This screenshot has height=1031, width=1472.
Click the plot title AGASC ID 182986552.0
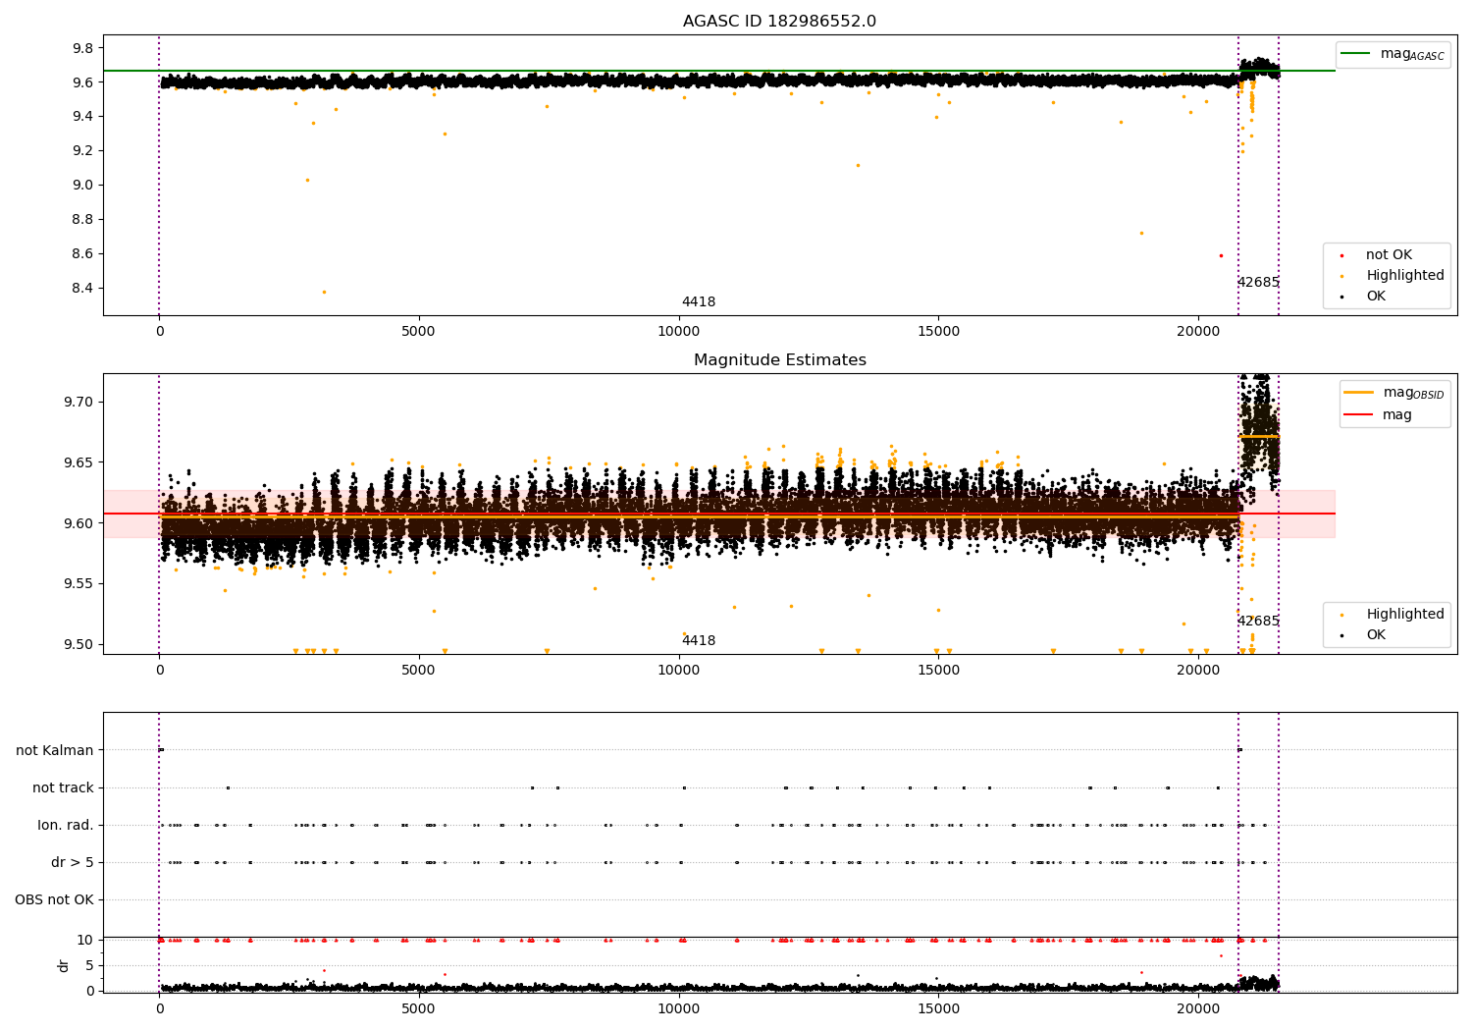[x=779, y=22]
